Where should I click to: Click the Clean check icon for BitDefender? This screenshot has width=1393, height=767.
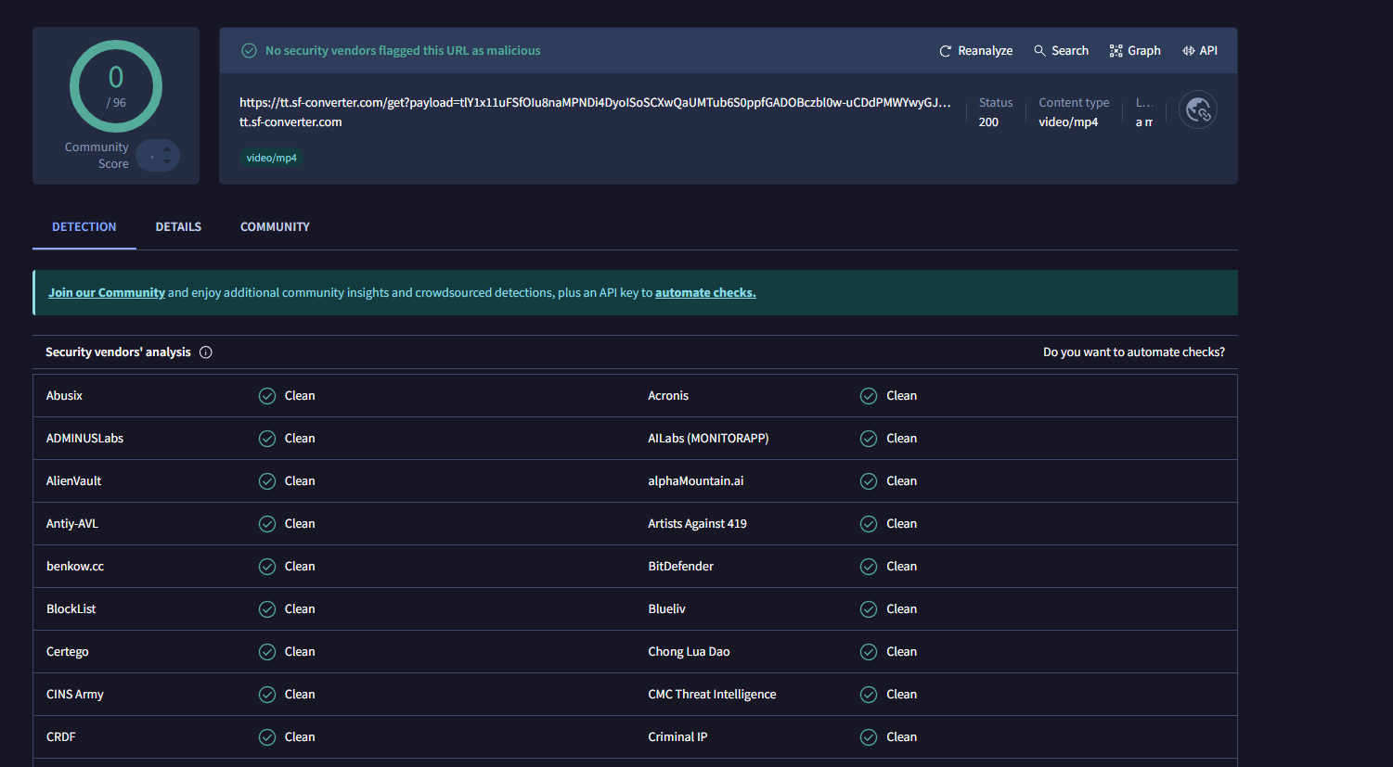(x=869, y=567)
